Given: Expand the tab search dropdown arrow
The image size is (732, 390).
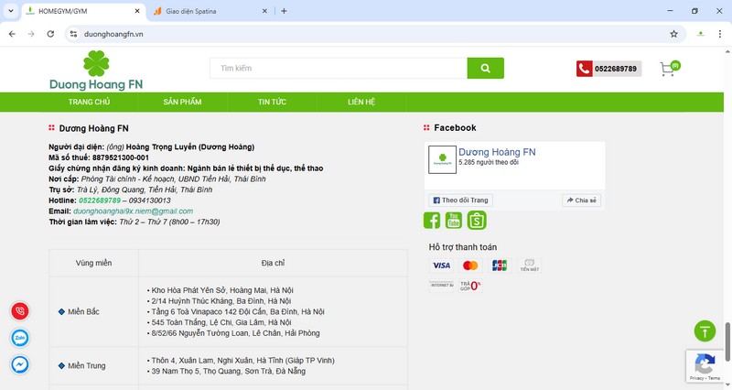Looking at the screenshot, I should pyautogui.click(x=10, y=11).
